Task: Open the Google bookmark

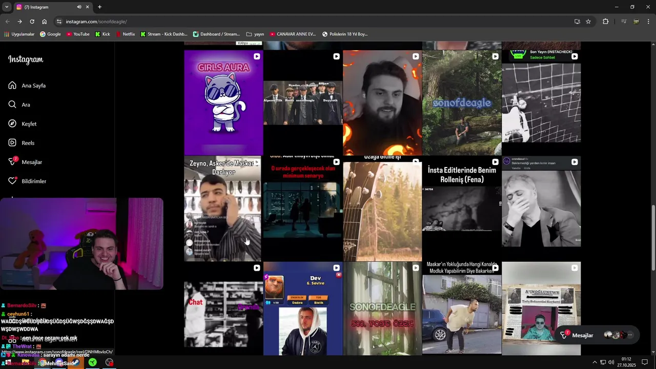Action: (x=50, y=34)
